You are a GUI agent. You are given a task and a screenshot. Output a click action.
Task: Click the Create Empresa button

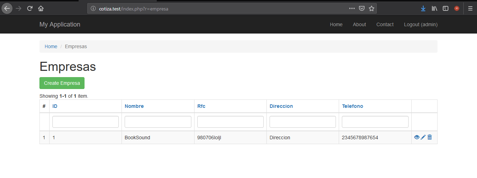point(62,83)
